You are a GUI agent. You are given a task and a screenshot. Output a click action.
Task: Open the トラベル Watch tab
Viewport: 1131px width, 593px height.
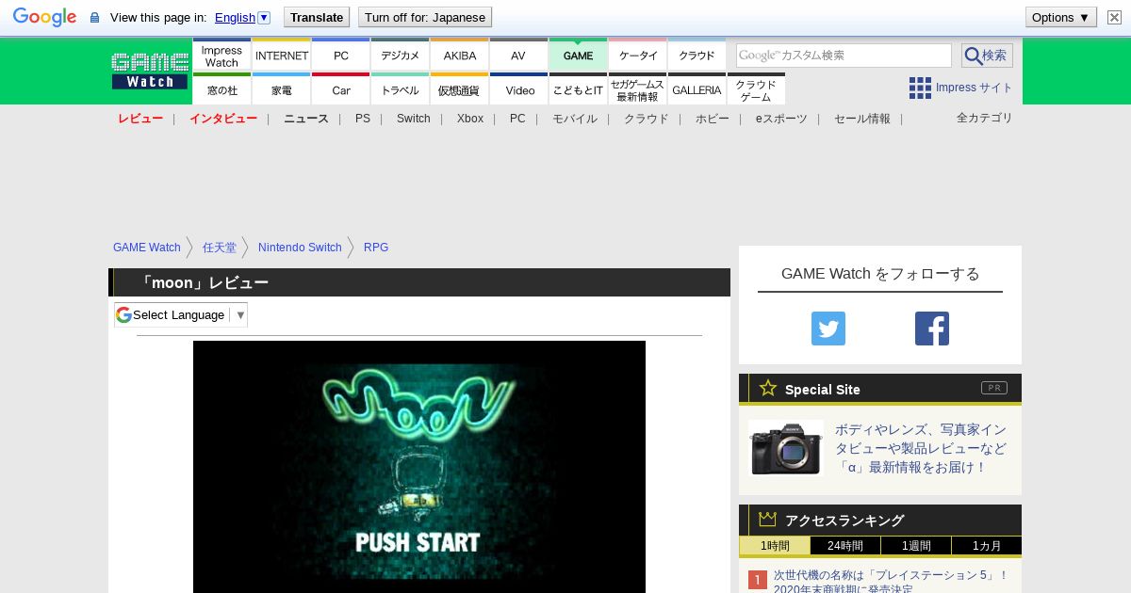[400, 89]
